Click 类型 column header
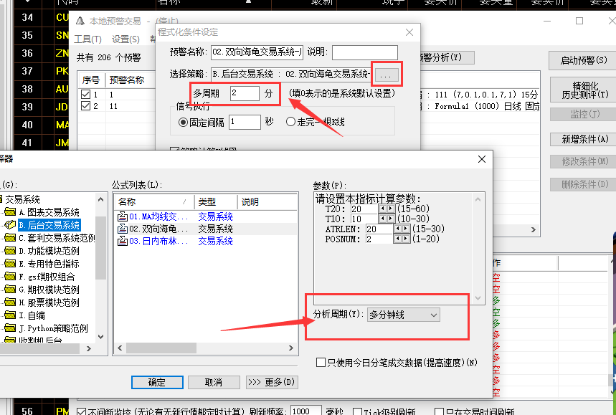 pos(216,202)
